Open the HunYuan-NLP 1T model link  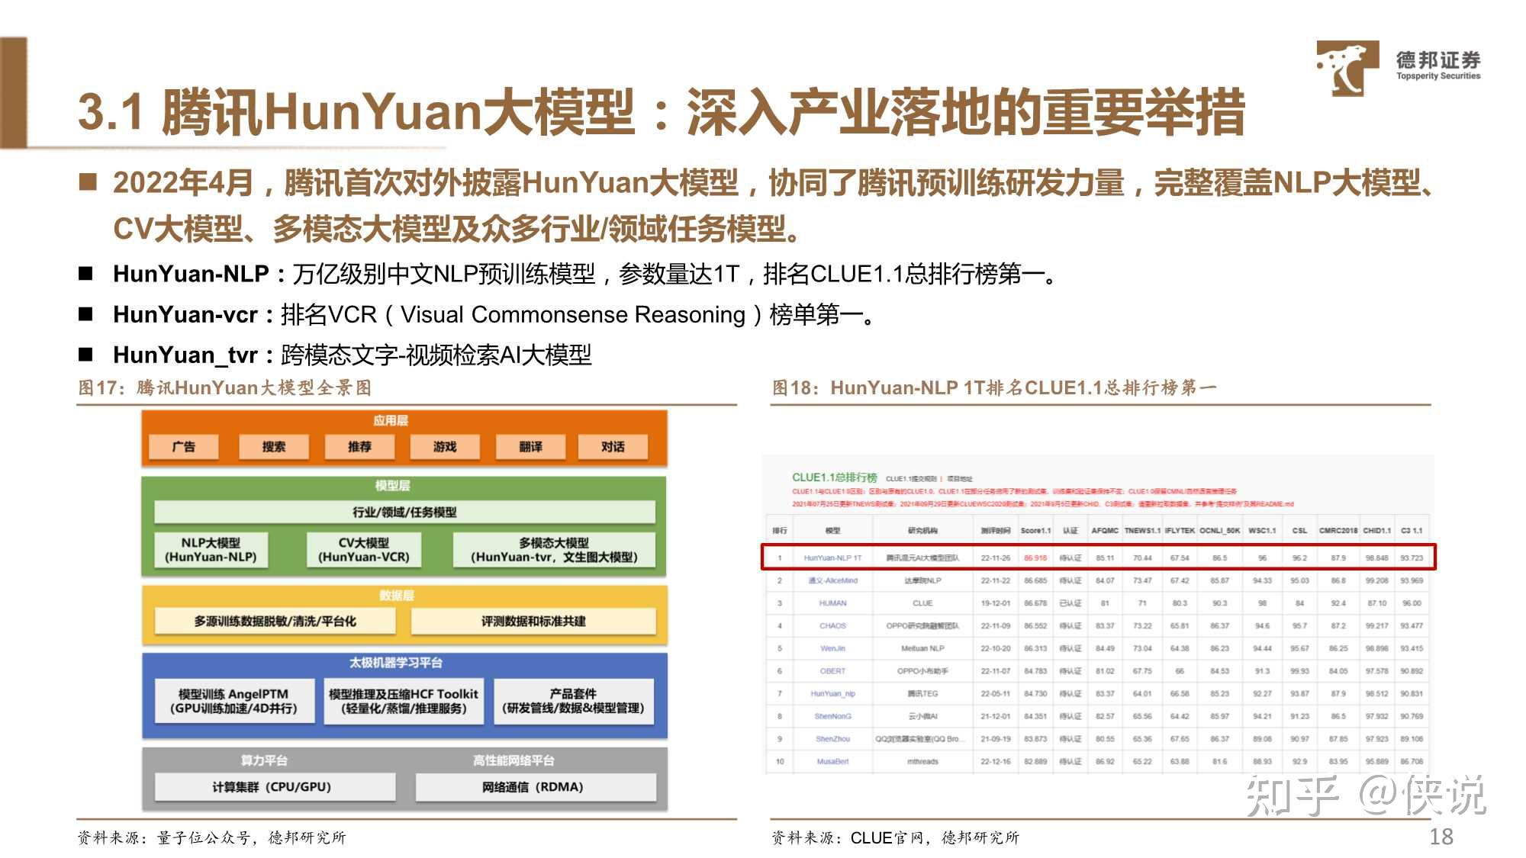click(x=832, y=558)
